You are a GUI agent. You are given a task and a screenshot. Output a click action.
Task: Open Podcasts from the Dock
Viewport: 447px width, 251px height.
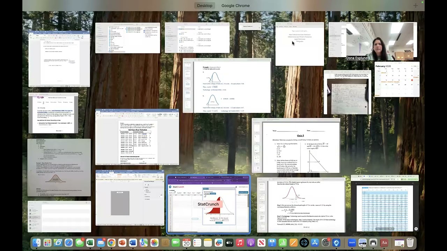[x=250, y=243]
